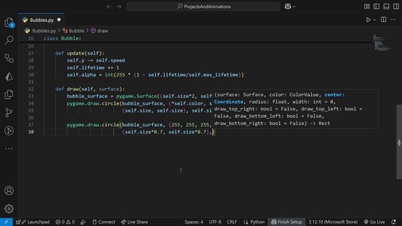Change CRLF end of line sequence

click(232, 222)
